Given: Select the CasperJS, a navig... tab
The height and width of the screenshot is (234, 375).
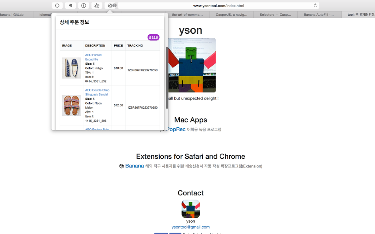Looking at the screenshot, I should [x=231, y=15].
